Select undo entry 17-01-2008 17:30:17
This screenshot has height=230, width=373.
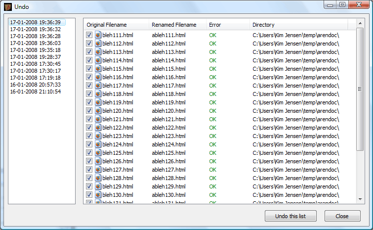36,71
